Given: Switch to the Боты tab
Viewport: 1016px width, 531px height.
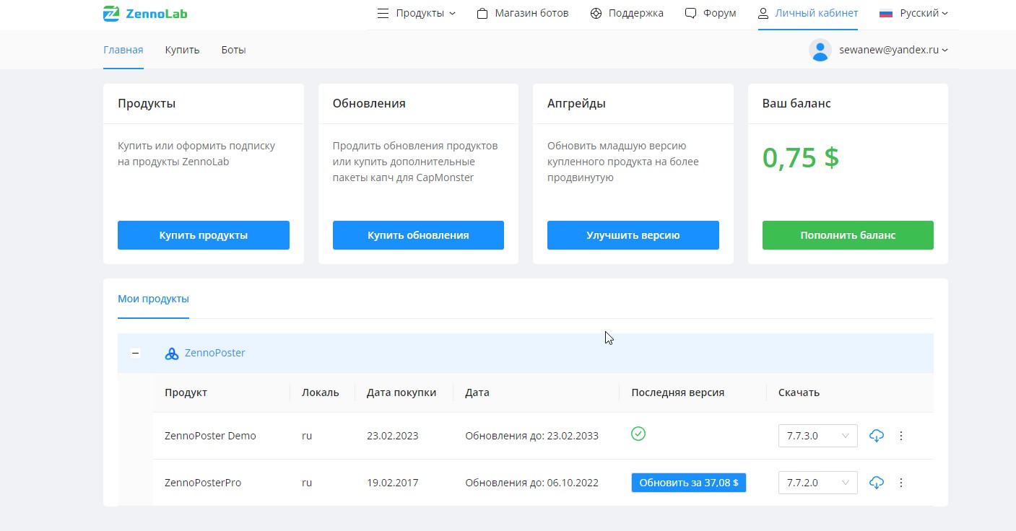Looking at the screenshot, I should (233, 50).
